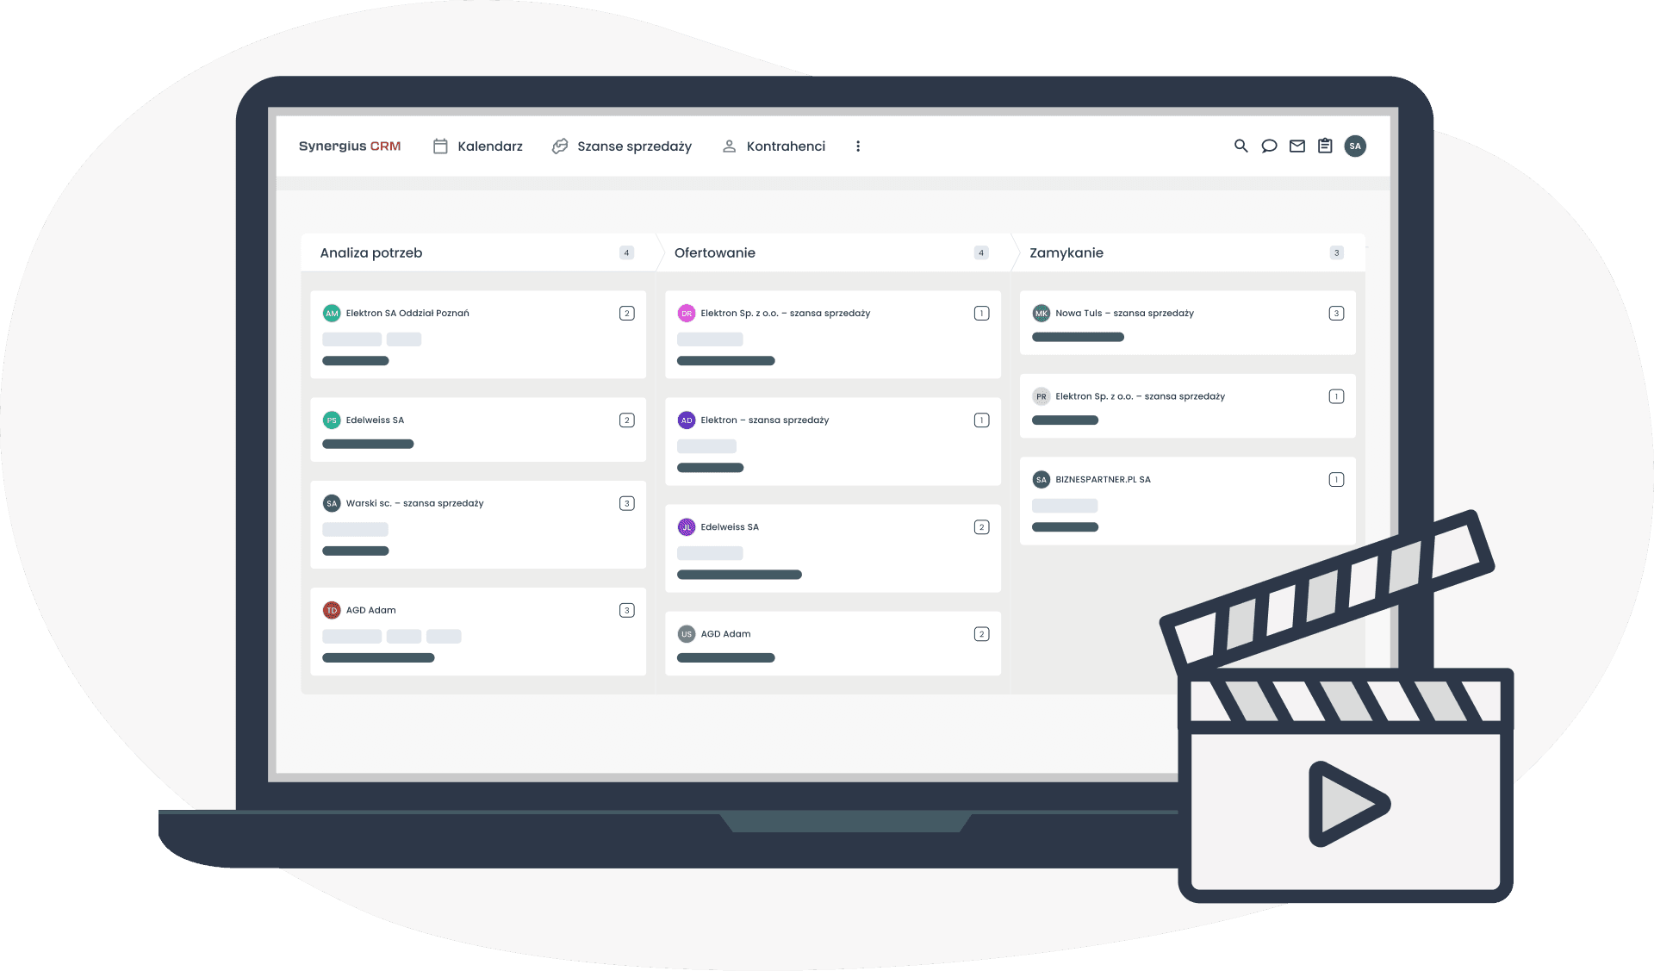This screenshot has height=971, width=1654.
Task: Open the chat bubble icon
Action: [1269, 146]
